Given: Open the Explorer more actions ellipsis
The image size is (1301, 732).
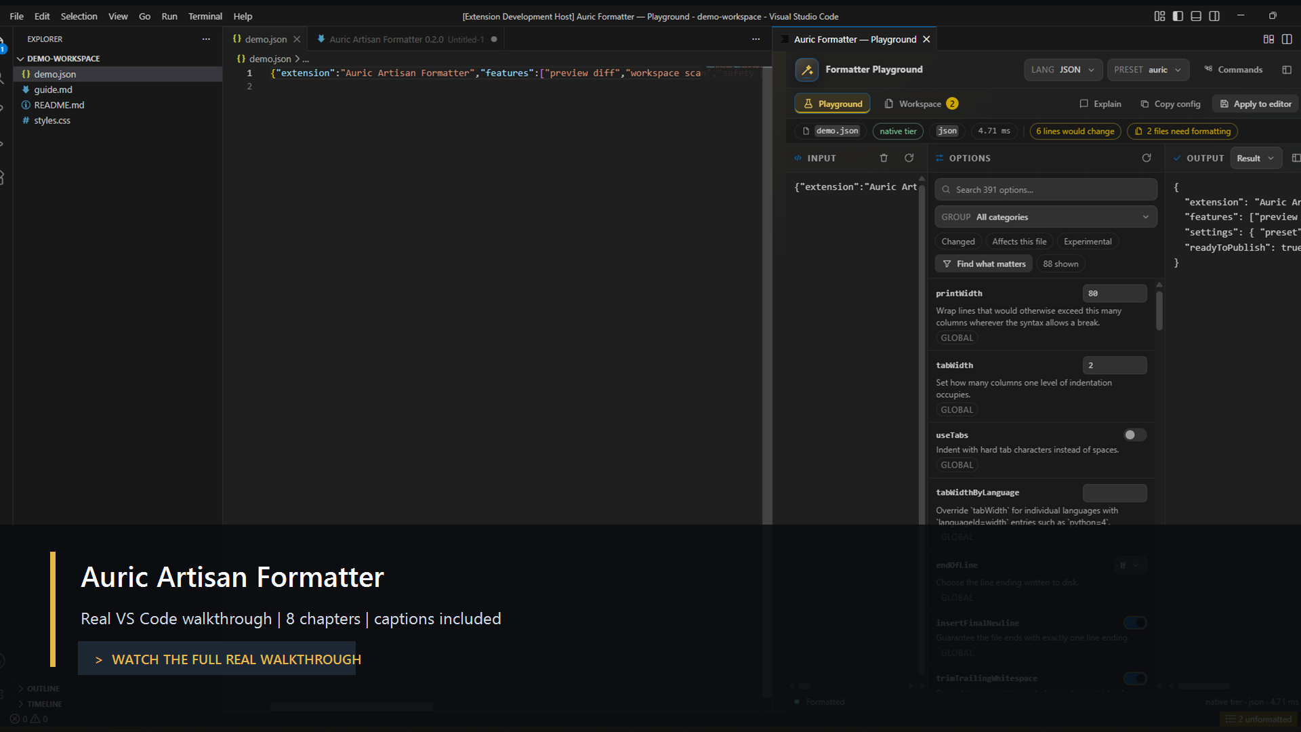Looking at the screenshot, I should coord(206,39).
